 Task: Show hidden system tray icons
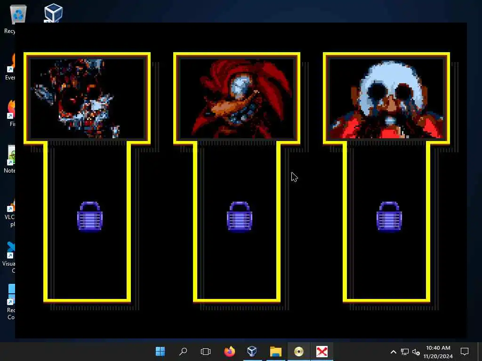pos(393,352)
